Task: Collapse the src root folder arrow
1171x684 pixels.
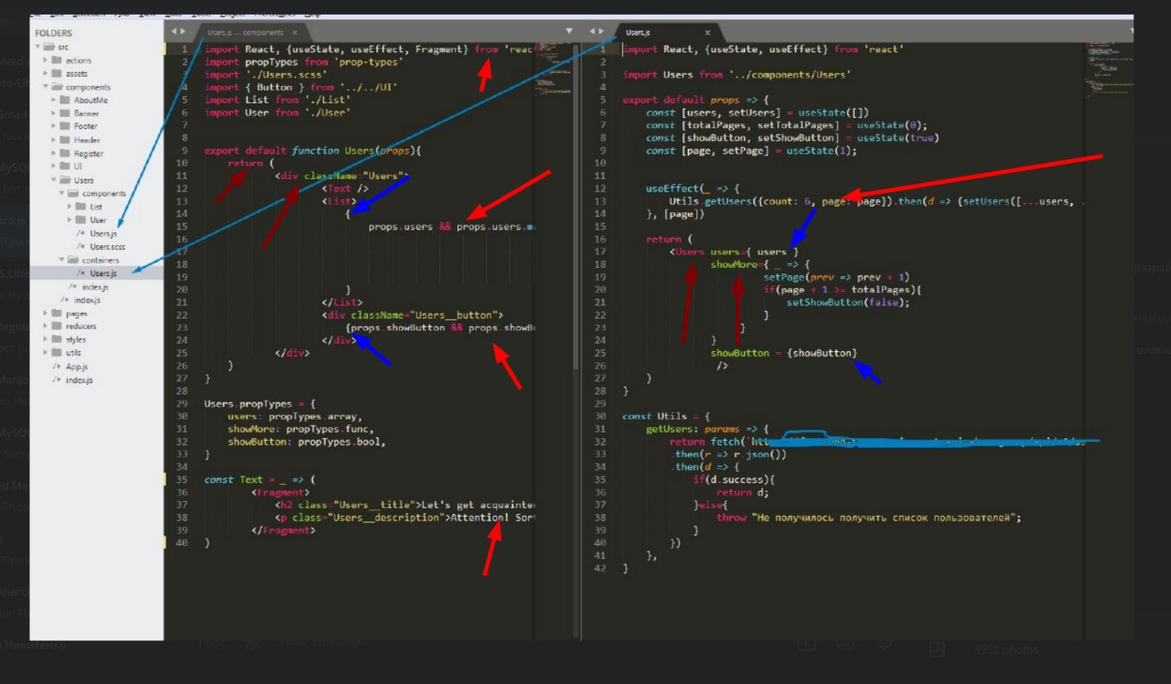Action: click(37, 47)
